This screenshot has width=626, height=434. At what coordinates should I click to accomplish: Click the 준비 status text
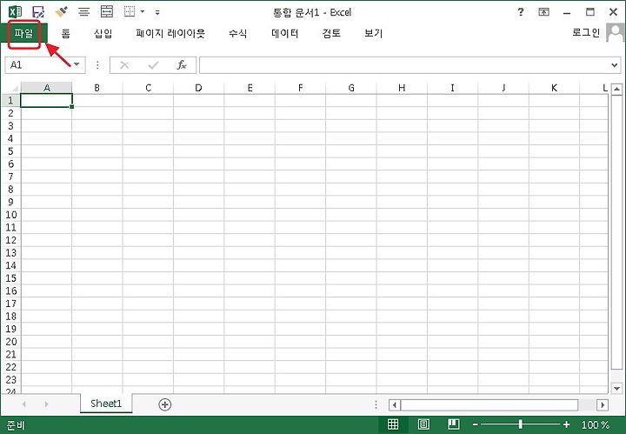coord(16,425)
